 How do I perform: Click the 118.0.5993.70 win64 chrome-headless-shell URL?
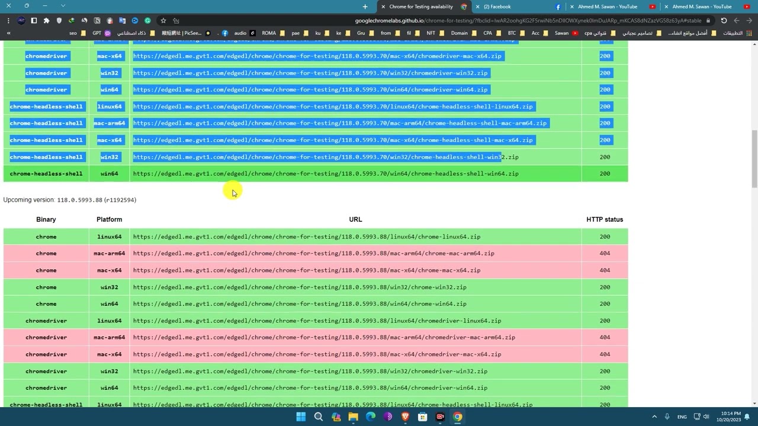(x=326, y=173)
